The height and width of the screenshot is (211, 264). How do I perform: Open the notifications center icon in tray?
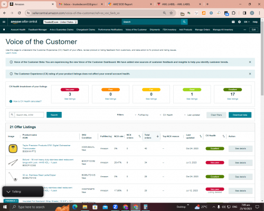coord(257,207)
